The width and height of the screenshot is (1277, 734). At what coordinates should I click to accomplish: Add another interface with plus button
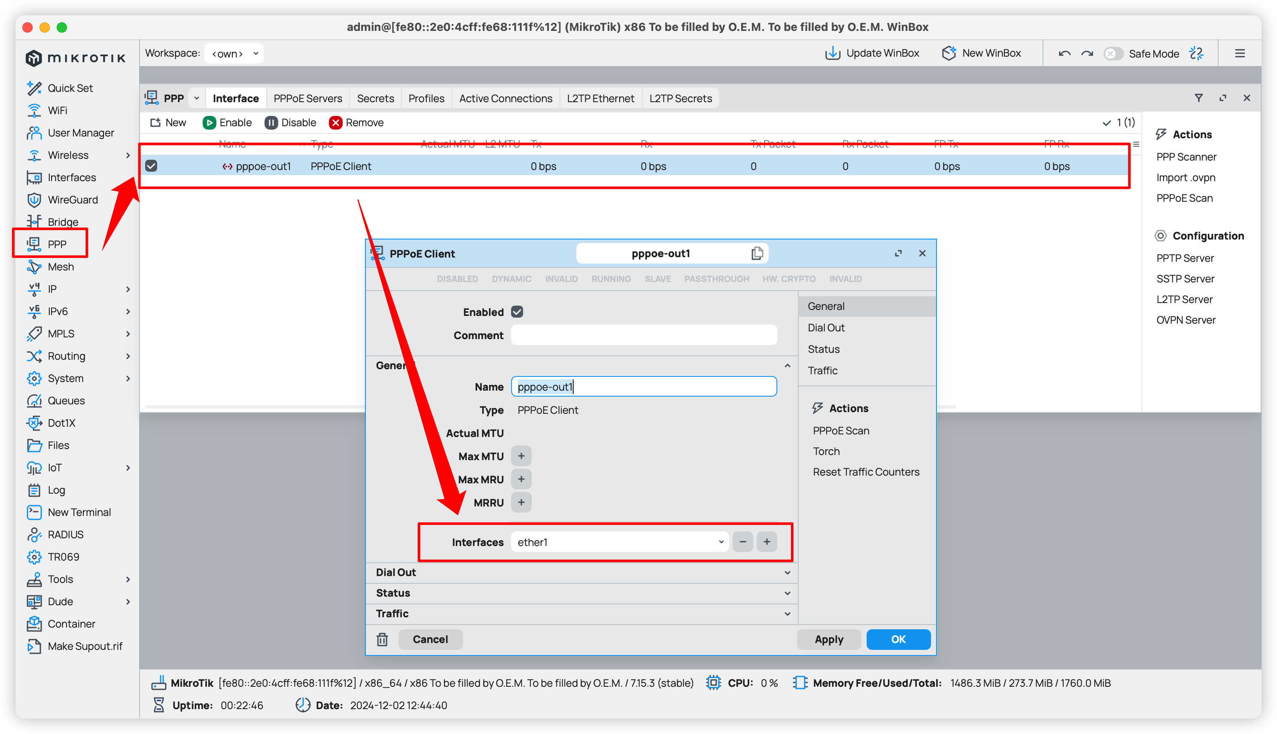[766, 542]
